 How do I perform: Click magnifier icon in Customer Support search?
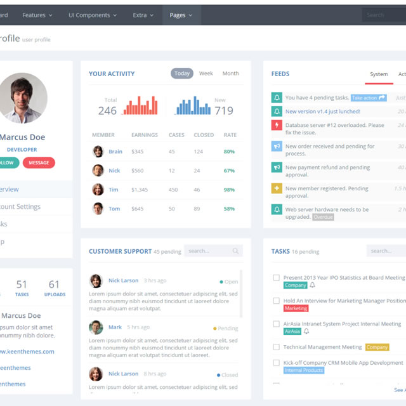235,251
